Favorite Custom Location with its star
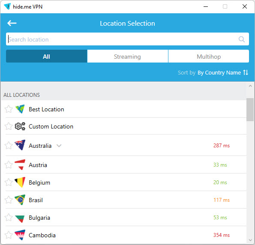Image resolution: width=255 pixels, height=245 pixels. point(9,126)
